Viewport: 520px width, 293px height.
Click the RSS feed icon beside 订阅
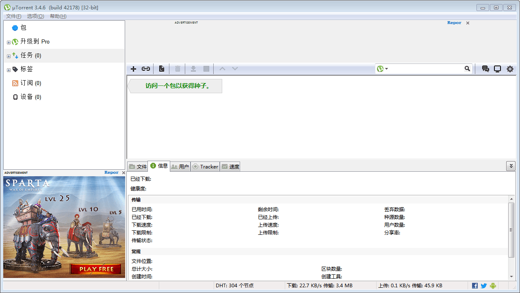point(15,83)
